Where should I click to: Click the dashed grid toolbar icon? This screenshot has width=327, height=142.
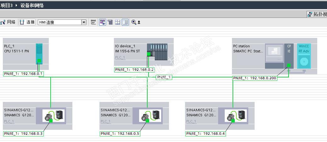(x=118, y=22)
